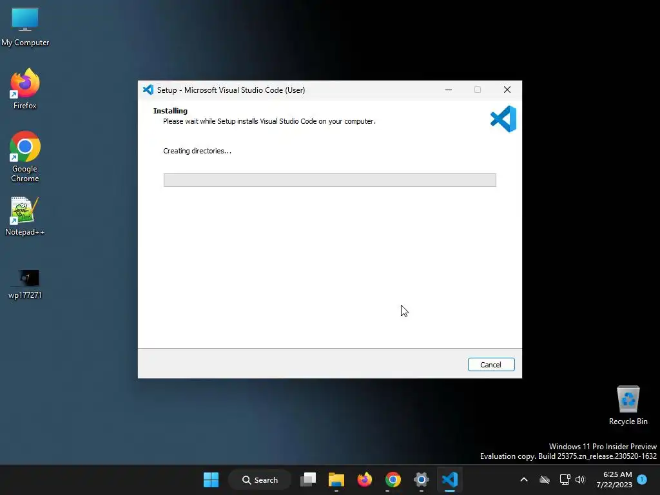Viewport: 660px width, 495px height.
Task: Cancel the Visual Studio Code installation
Action: click(490, 365)
